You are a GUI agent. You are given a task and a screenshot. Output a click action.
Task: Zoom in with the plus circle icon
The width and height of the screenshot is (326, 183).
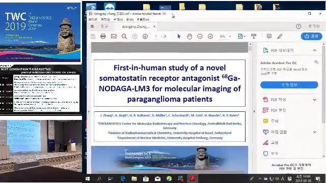point(210,37)
